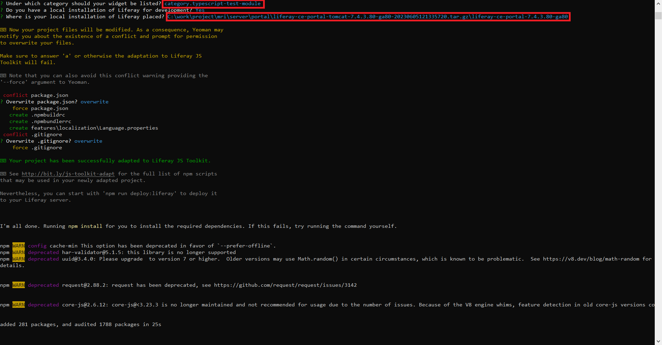Click 'Under which category' question text
Screen dimensions: 662x345
(x=83, y=3)
